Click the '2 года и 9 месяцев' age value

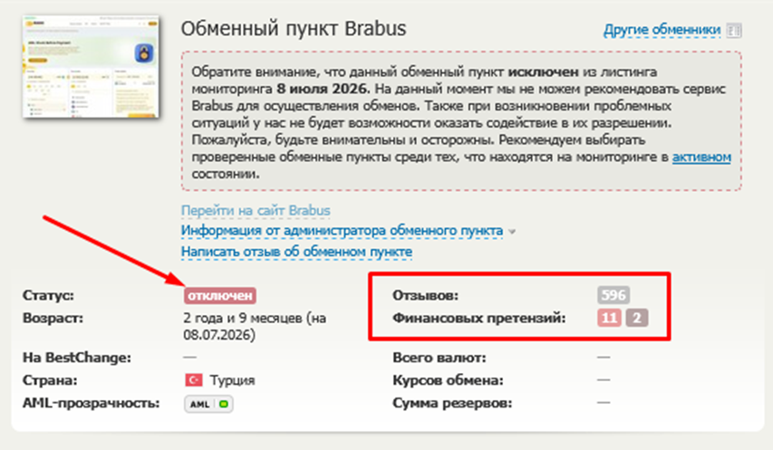click(255, 327)
